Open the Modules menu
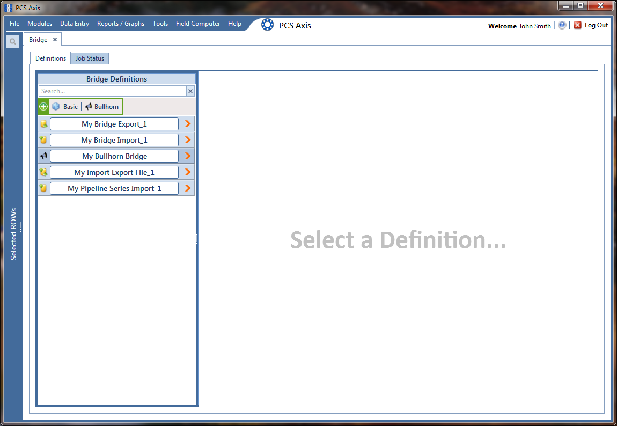Screen dimensions: 617x426 click(x=40, y=24)
